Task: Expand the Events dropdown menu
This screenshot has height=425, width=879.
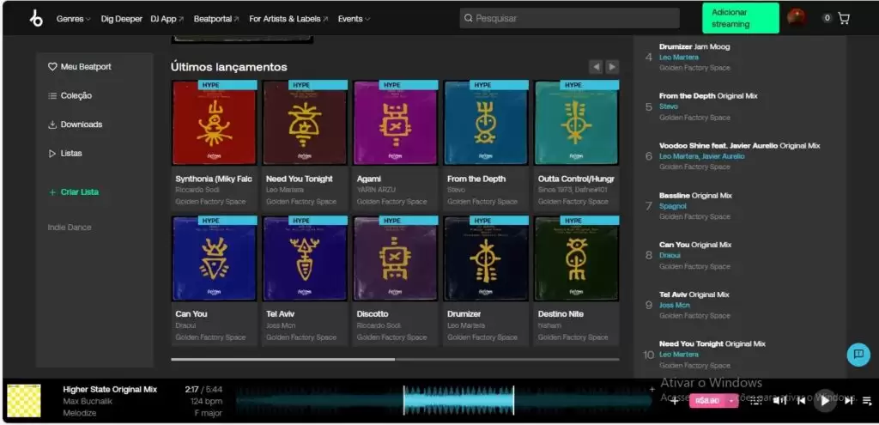Action: click(354, 19)
